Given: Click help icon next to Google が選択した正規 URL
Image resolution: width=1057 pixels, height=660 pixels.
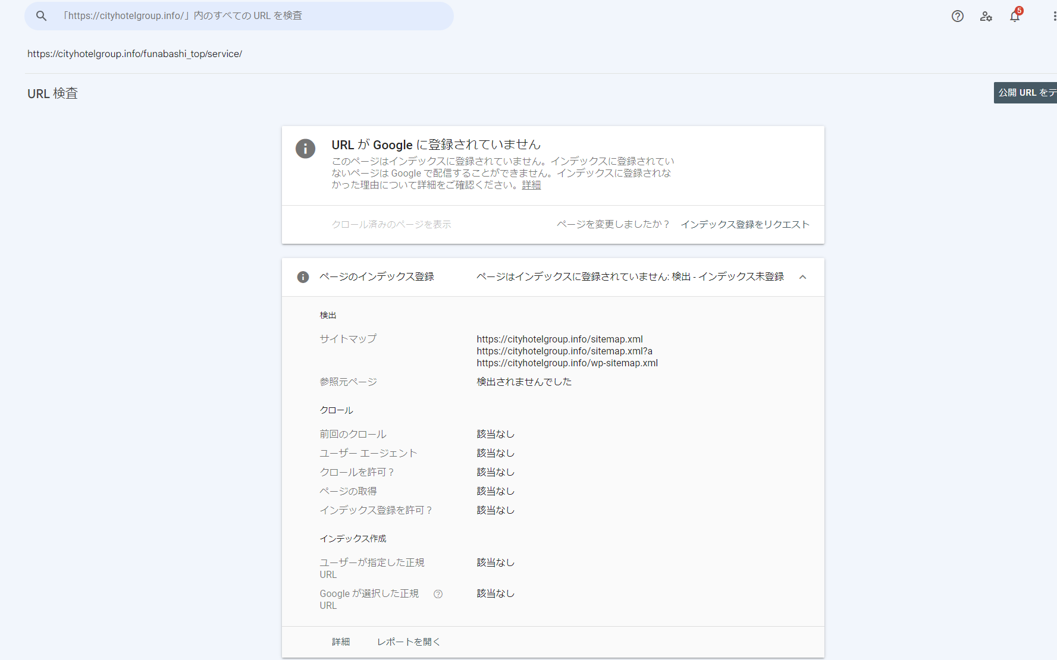Looking at the screenshot, I should [438, 594].
